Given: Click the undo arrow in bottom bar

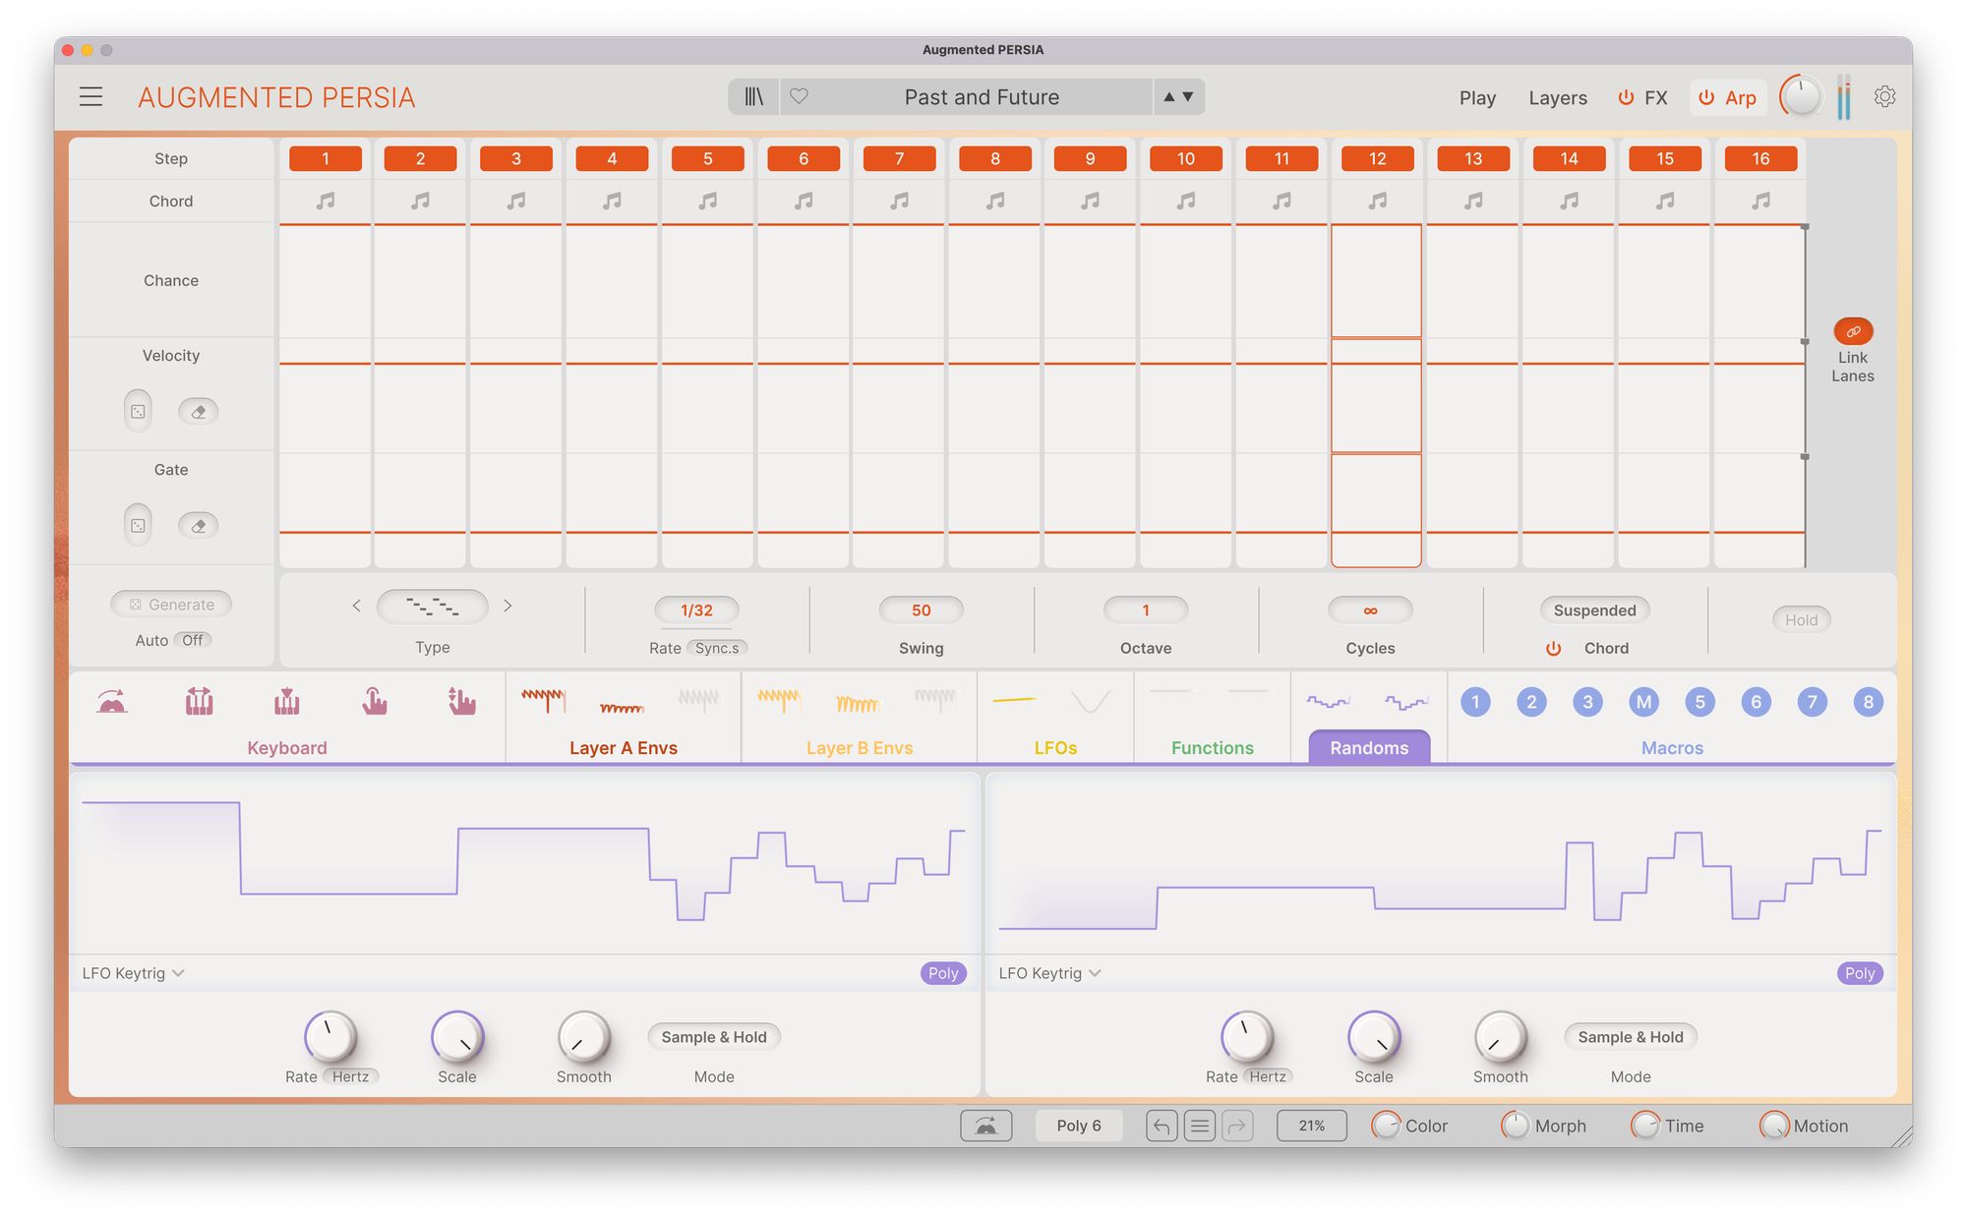Looking at the screenshot, I should tap(1161, 1126).
